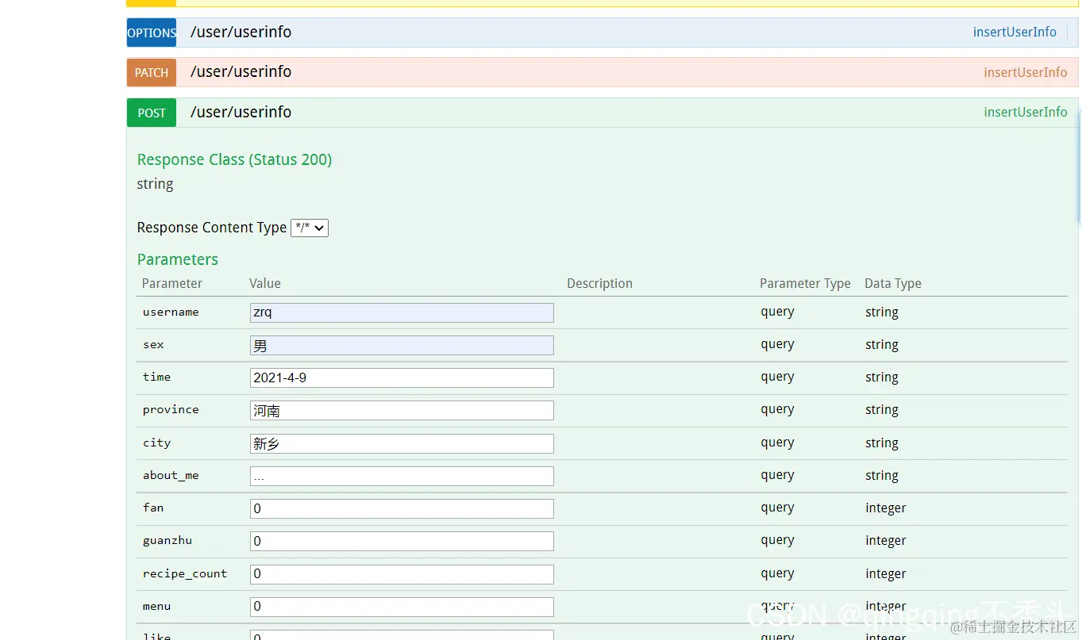Open the Response Content Type dropdown
1082x640 pixels.
pyautogui.click(x=310, y=228)
